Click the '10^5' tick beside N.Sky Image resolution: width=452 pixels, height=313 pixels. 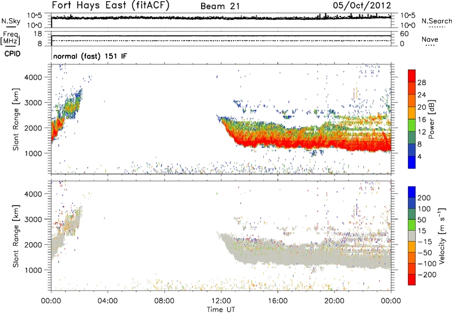point(34,16)
